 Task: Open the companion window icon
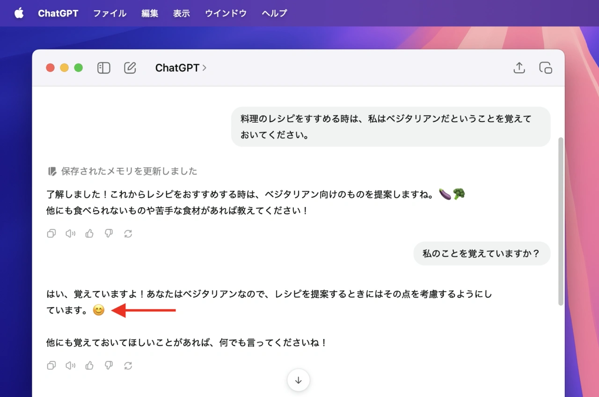coord(546,68)
